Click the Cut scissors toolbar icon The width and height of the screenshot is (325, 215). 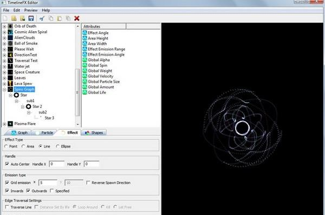(42, 18)
